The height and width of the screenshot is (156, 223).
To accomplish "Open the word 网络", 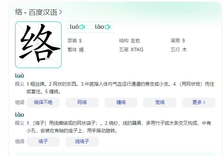I will [x=82, y=103].
